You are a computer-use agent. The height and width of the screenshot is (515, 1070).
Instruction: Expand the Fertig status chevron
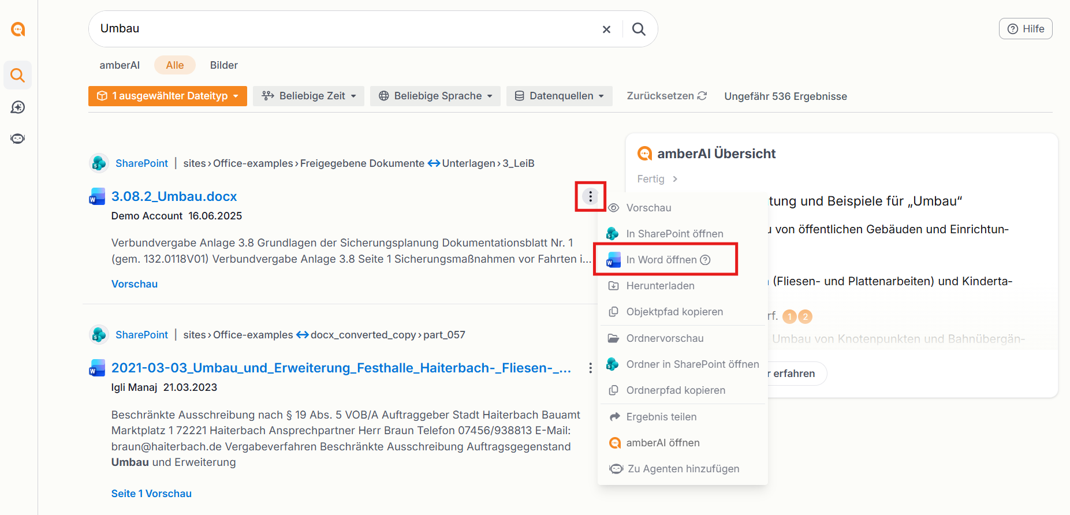click(675, 179)
